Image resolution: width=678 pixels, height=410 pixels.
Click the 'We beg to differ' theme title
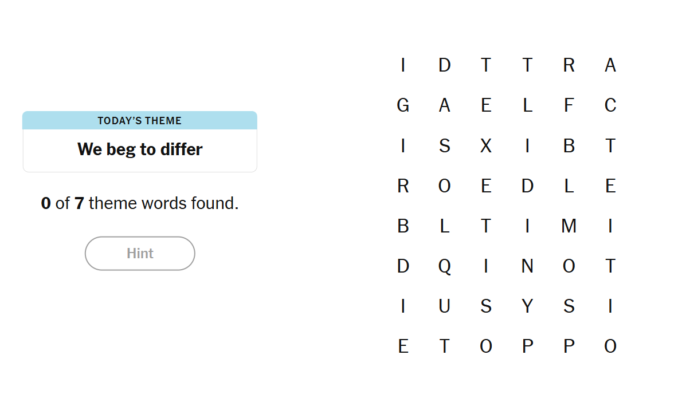point(140,149)
